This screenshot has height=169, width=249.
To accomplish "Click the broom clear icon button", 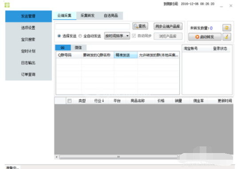I will [227, 37].
